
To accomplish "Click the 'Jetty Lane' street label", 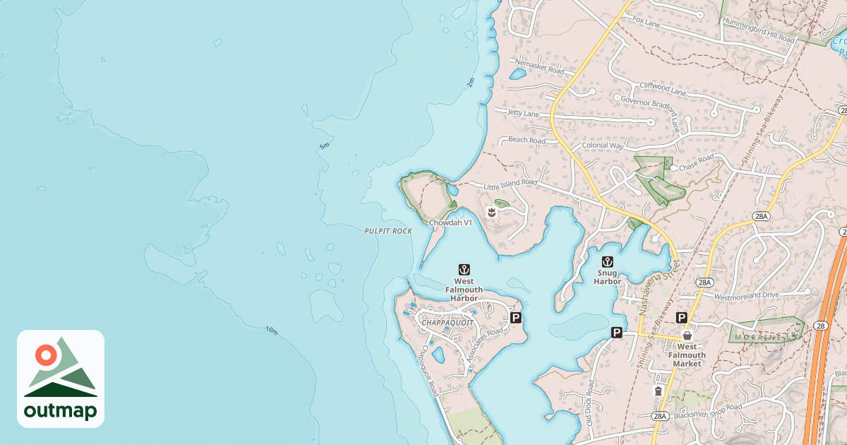I will [x=523, y=114].
